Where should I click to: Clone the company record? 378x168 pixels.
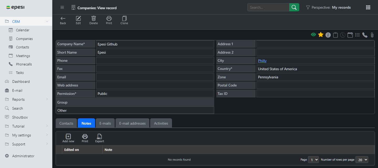click(x=124, y=20)
